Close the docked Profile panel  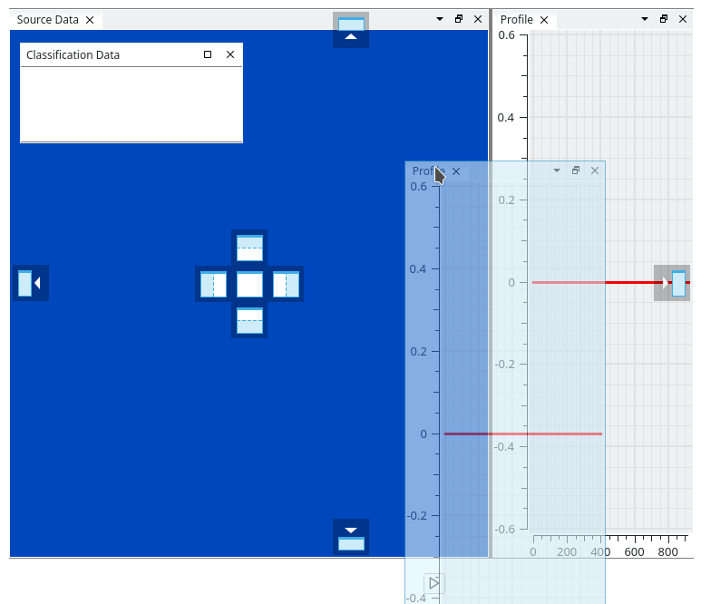(x=683, y=19)
